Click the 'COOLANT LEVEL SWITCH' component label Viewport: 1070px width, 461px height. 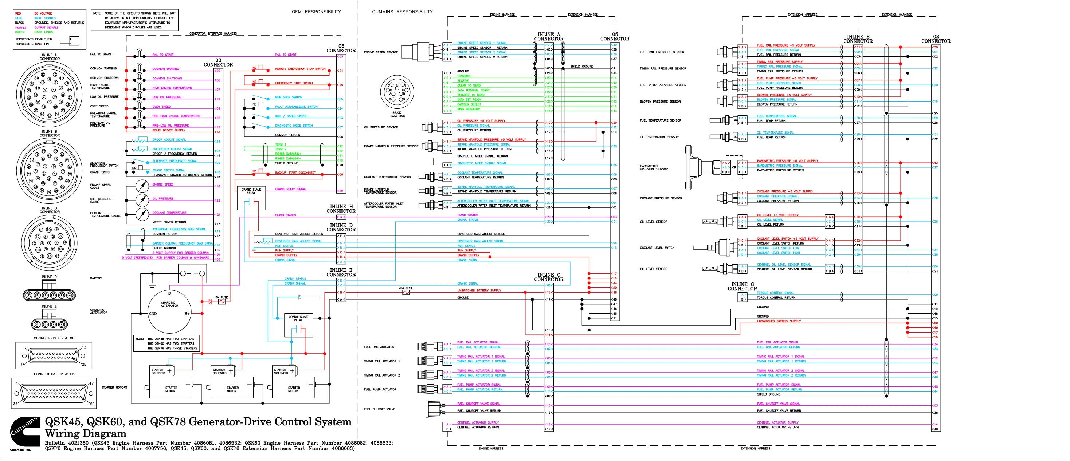657,248
